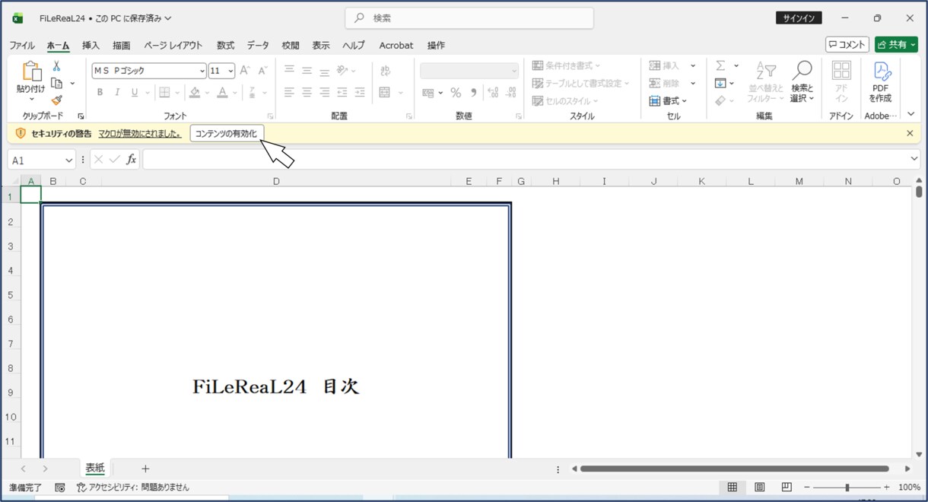The width and height of the screenshot is (928, 502).
Task: Click the Decrease Font Size icon
Action: click(262, 71)
